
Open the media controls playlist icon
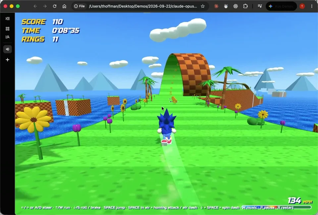click(260, 6)
